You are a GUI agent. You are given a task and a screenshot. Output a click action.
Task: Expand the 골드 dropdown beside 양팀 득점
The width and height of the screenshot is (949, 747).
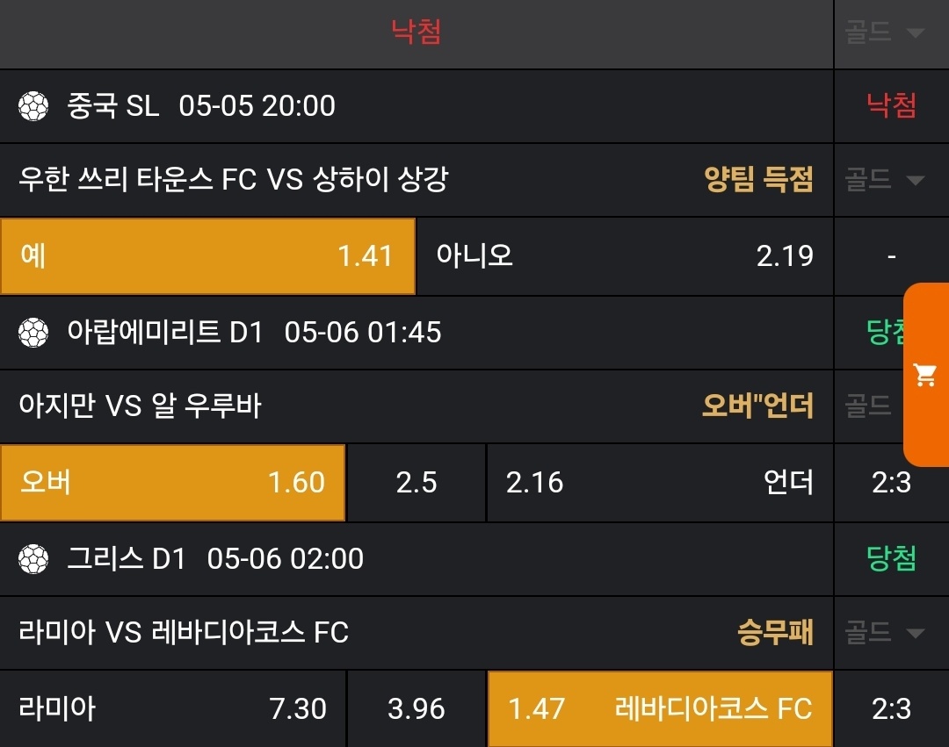click(884, 181)
